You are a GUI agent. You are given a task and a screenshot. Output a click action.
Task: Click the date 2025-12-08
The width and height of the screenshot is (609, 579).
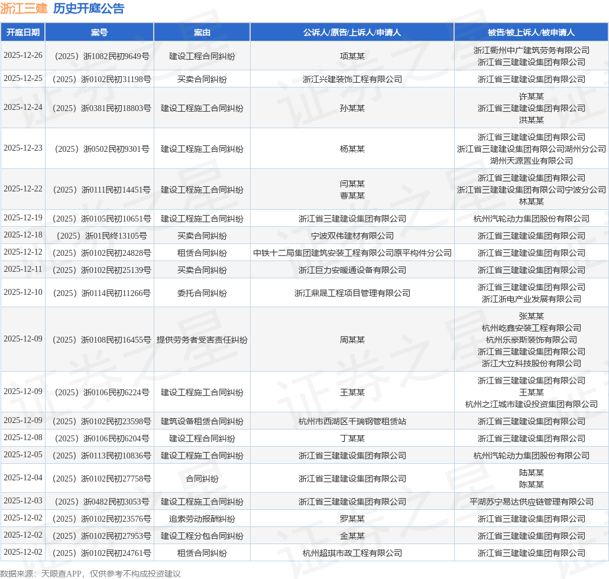pos(23,437)
